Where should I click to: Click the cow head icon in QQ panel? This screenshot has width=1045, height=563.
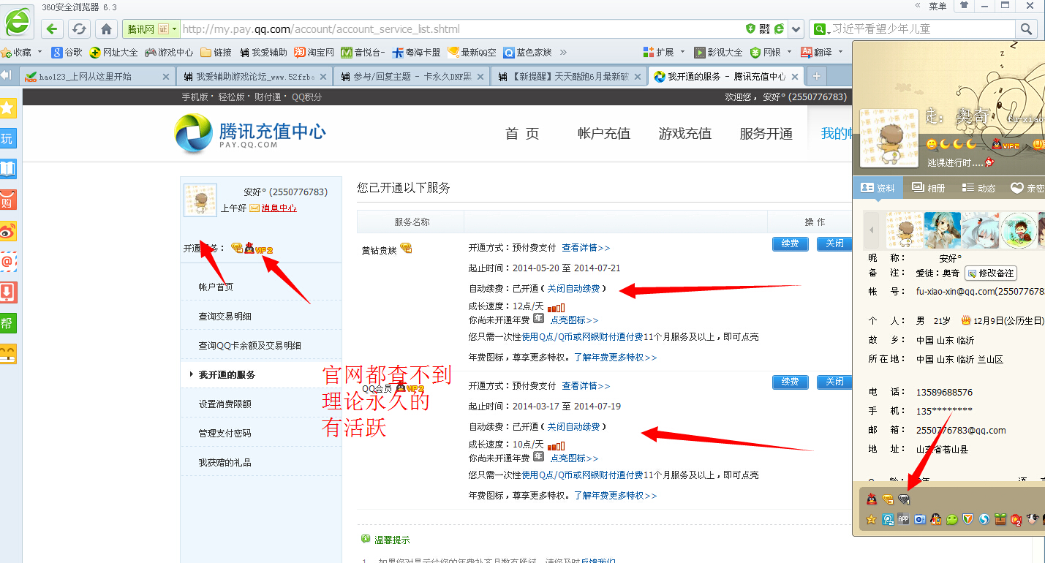click(x=1033, y=519)
